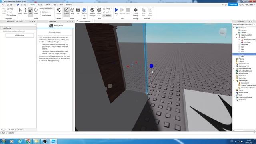
Task: Click the Collaborate button
Action: pos(233,4)
